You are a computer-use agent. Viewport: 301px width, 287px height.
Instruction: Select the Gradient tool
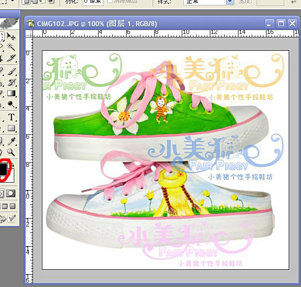pos(11,93)
